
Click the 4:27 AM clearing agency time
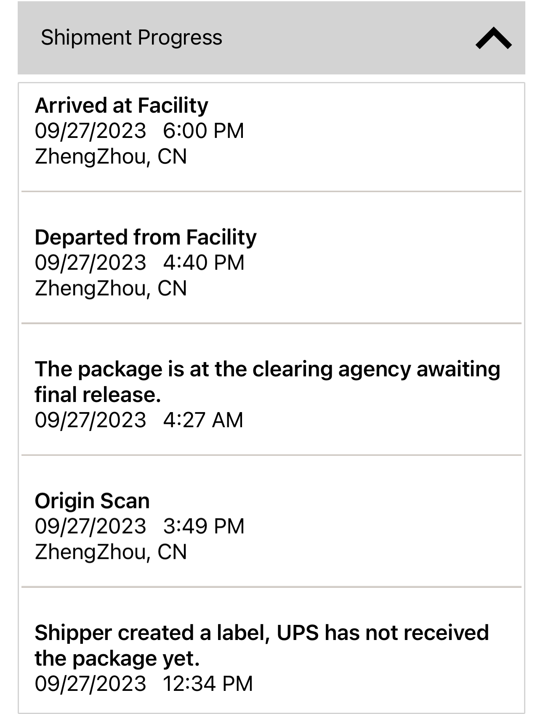tap(203, 420)
